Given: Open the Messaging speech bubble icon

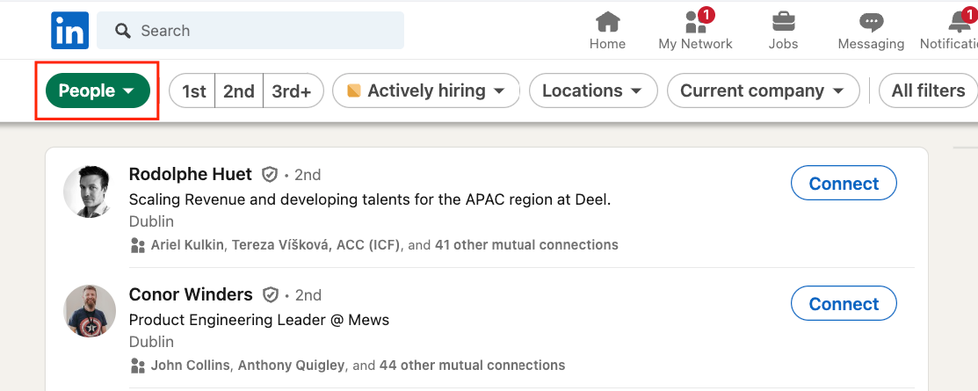Looking at the screenshot, I should click(871, 23).
